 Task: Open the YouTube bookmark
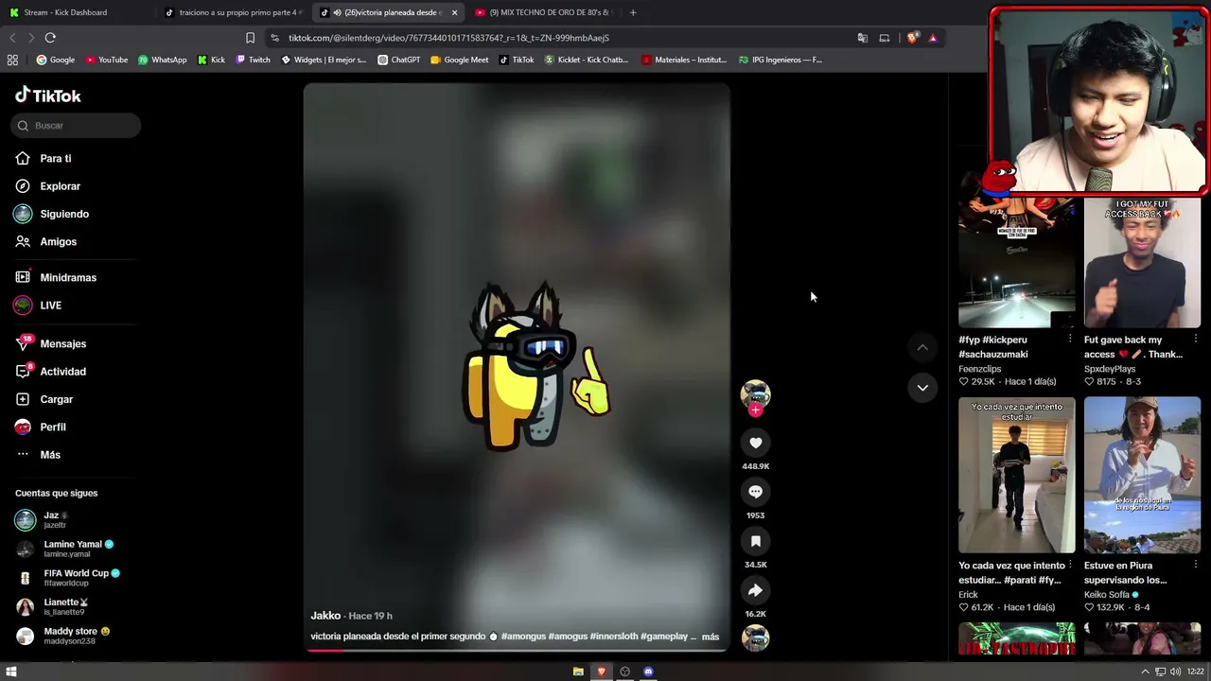click(x=106, y=60)
